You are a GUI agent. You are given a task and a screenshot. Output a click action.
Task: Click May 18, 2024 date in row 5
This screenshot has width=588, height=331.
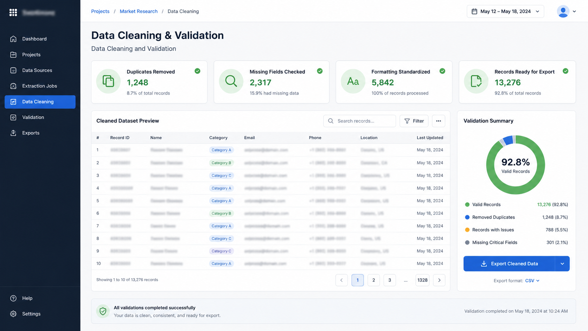[430, 201]
